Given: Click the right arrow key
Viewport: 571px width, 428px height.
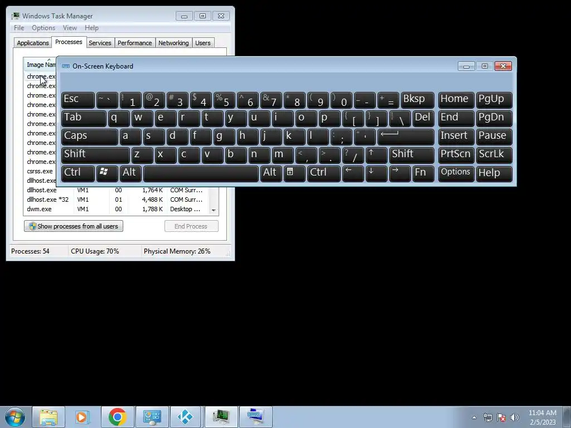Looking at the screenshot, I should 399,173.
